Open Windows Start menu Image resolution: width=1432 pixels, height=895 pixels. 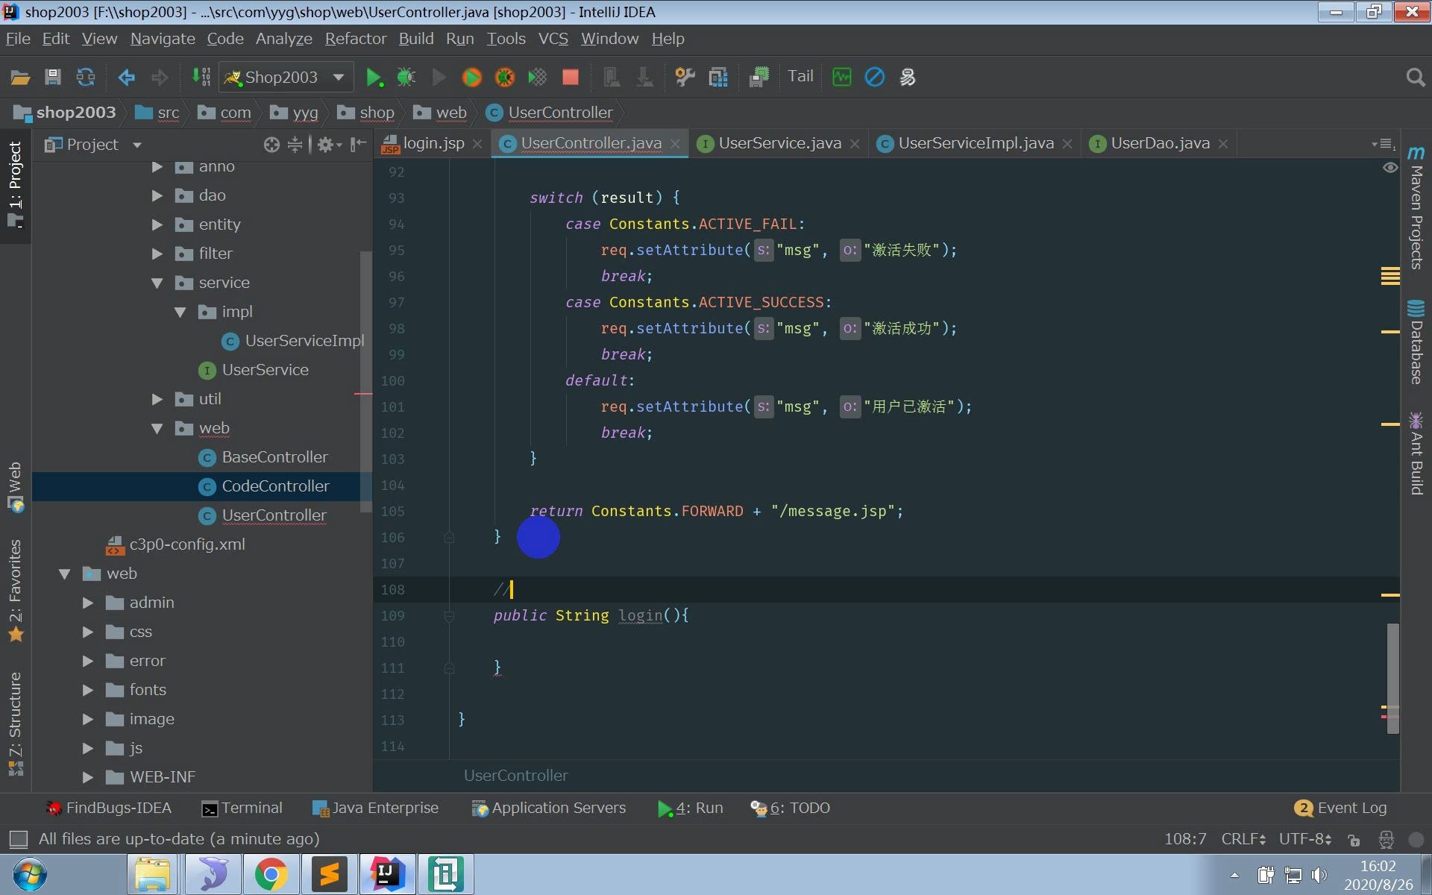[x=30, y=874]
